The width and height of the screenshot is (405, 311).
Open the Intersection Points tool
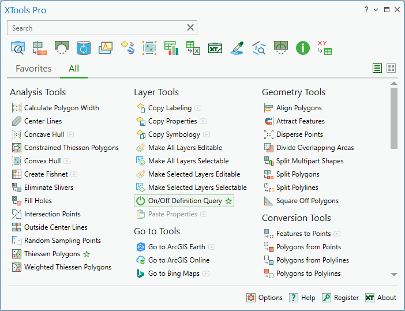47,214
